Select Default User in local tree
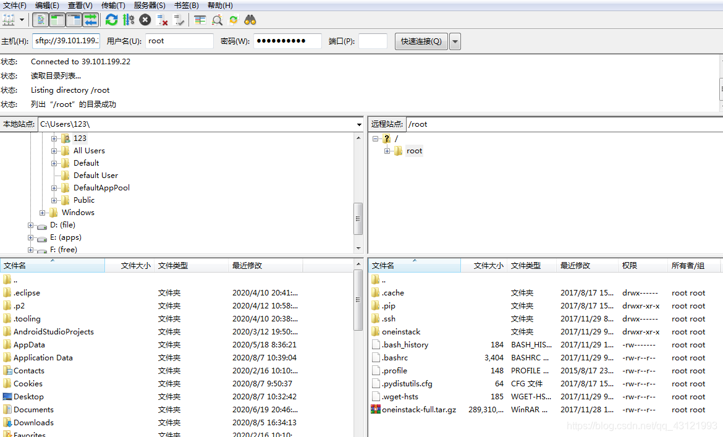Screen dimensions: 723x437 pos(95,176)
